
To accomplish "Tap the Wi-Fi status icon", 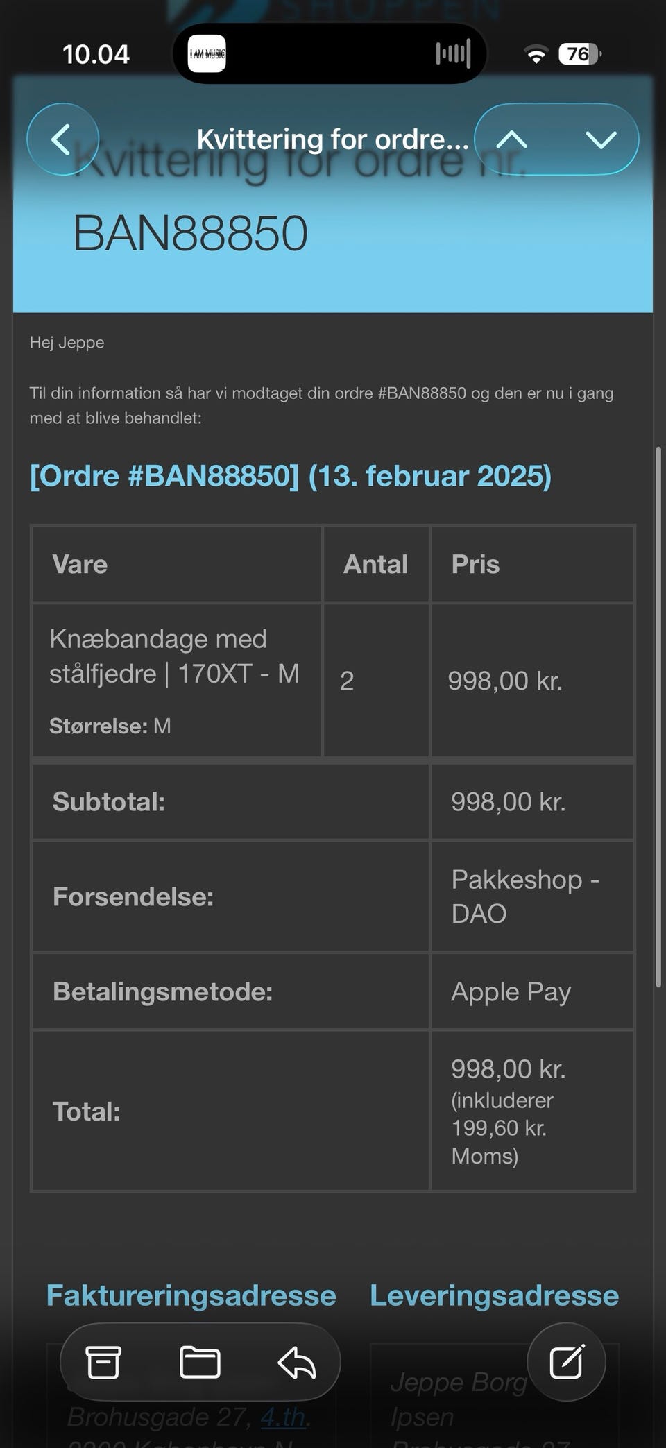I will point(535,54).
